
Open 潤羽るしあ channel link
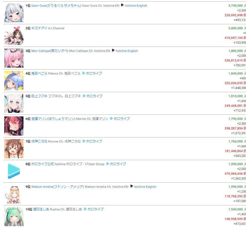pyautogui.click(x=41, y=209)
